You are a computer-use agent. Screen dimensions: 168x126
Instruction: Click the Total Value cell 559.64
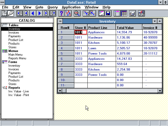point(129,64)
